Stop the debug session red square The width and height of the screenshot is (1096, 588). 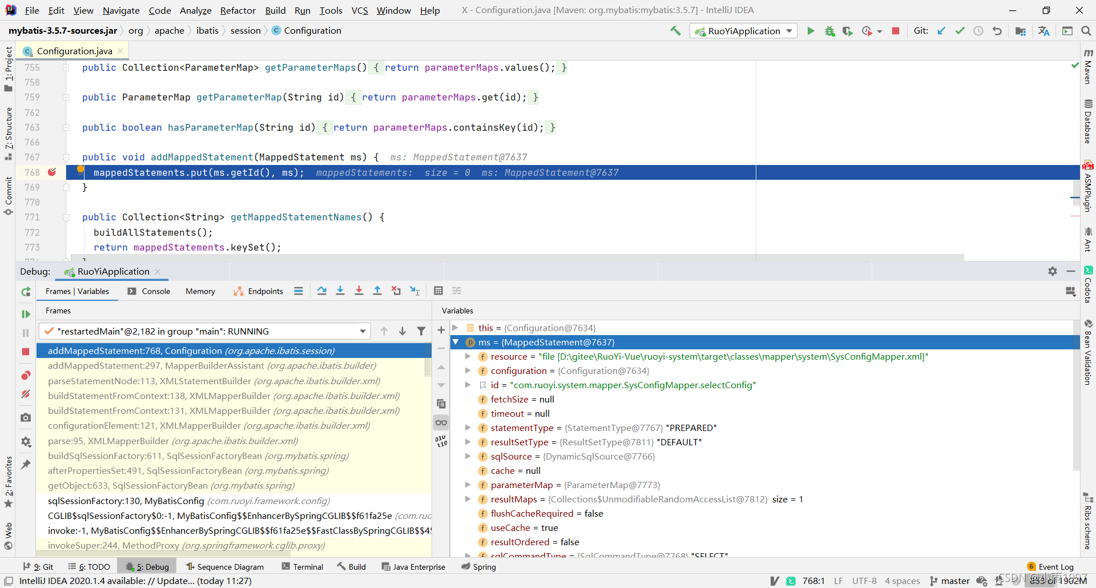click(26, 352)
